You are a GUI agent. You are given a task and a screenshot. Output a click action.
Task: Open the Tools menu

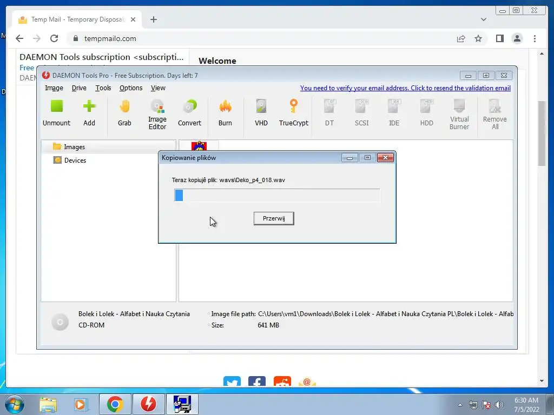click(x=103, y=88)
